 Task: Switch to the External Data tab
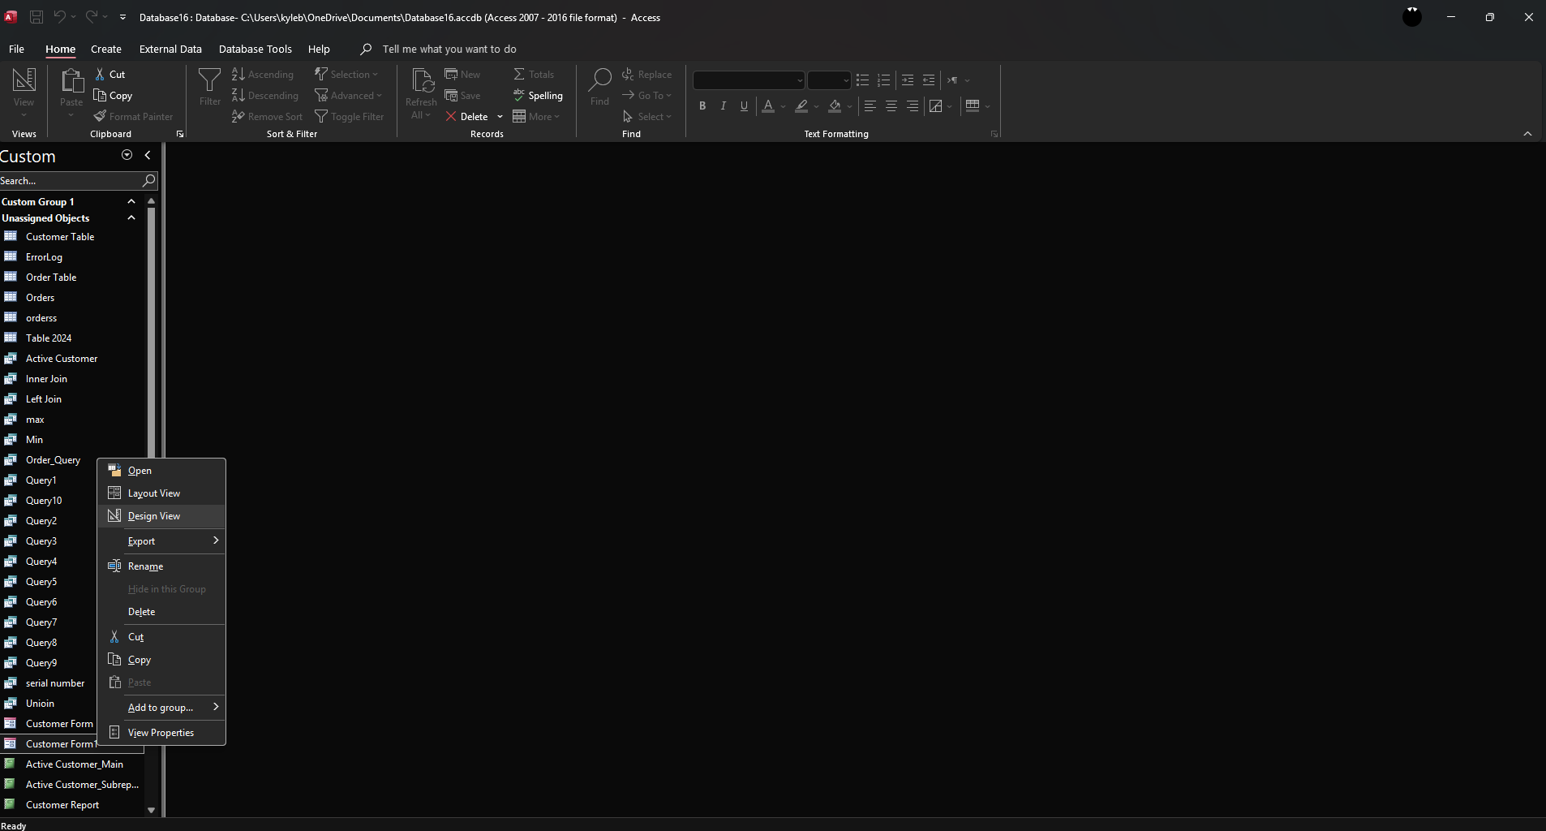tap(170, 49)
